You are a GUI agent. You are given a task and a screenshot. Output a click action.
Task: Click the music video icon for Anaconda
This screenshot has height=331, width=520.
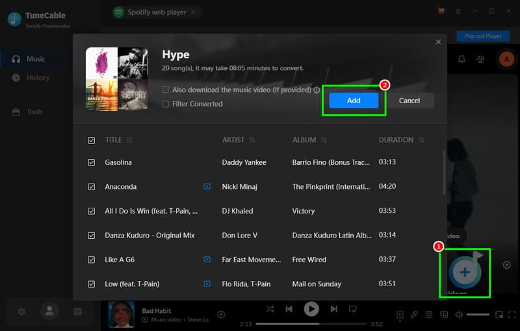click(207, 186)
